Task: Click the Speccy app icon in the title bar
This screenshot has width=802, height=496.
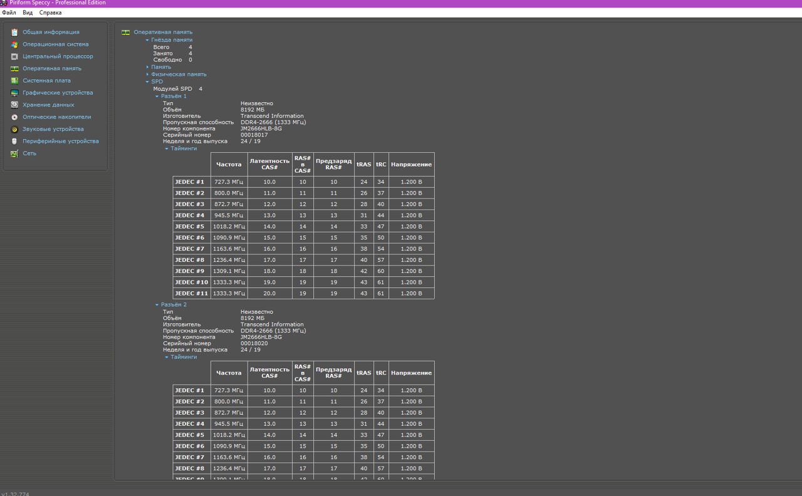Action: (4, 3)
